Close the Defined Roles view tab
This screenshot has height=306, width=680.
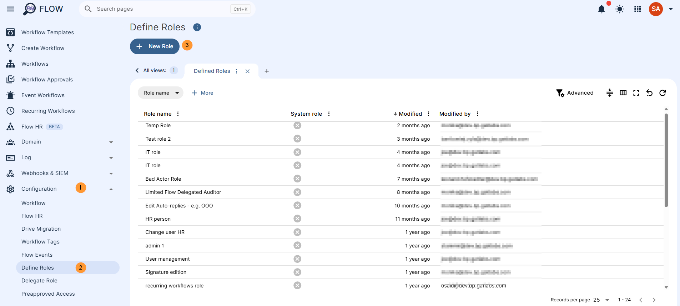coord(247,71)
